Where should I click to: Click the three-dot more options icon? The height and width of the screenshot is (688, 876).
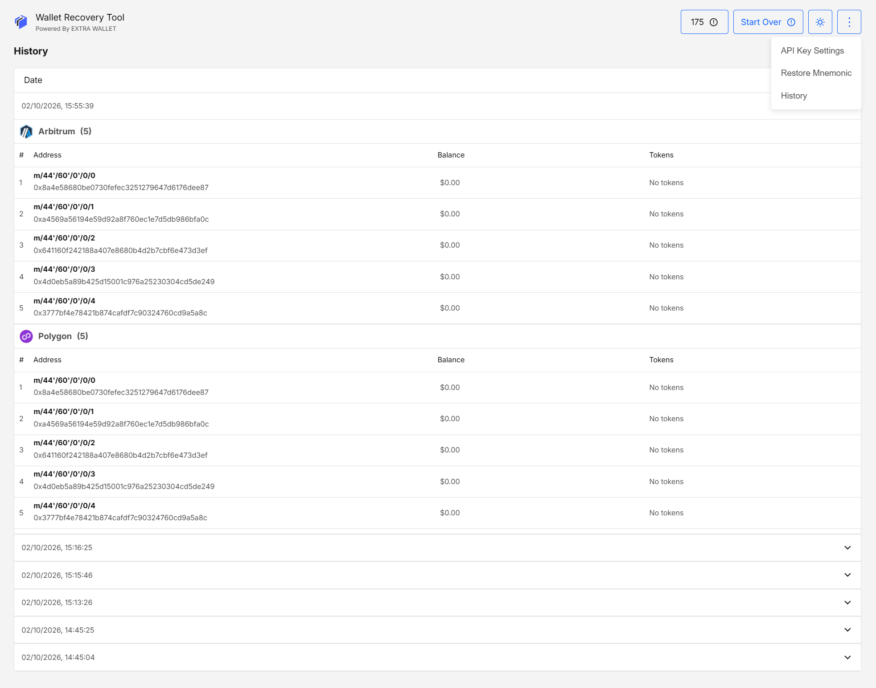pos(849,22)
